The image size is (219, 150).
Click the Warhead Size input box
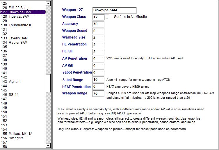98,38
